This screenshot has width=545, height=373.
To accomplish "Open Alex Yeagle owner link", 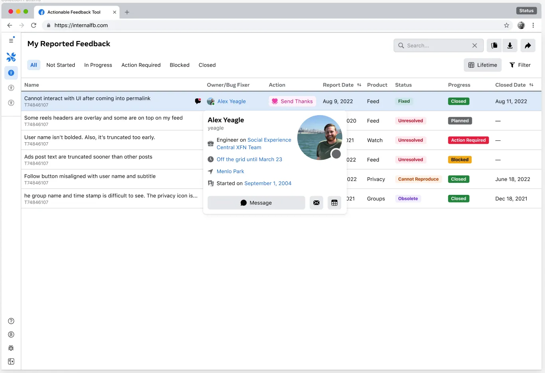I will click(232, 101).
